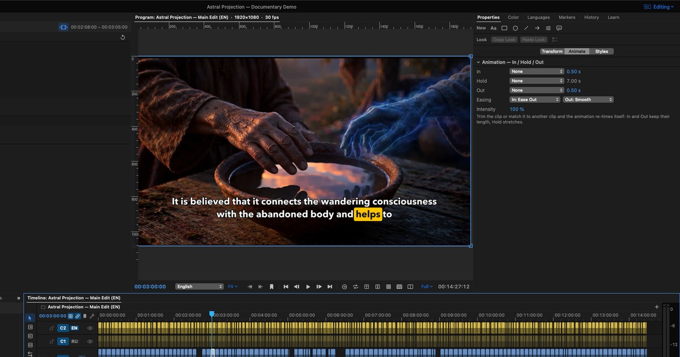The width and height of the screenshot is (680, 357).
Task: Open the Out animation preset dropdown
Action: pos(537,90)
